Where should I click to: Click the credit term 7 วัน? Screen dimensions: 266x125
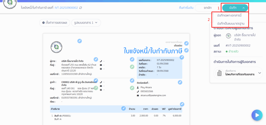(x=159, y=67)
